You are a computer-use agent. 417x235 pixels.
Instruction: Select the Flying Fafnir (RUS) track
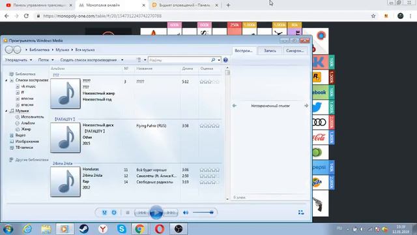tap(151, 126)
